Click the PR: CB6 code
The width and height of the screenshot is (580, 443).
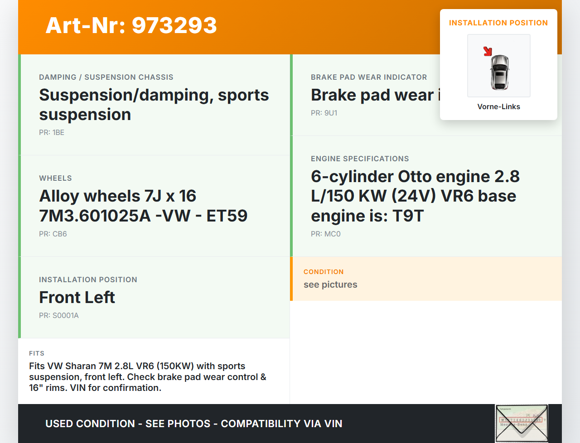click(53, 234)
